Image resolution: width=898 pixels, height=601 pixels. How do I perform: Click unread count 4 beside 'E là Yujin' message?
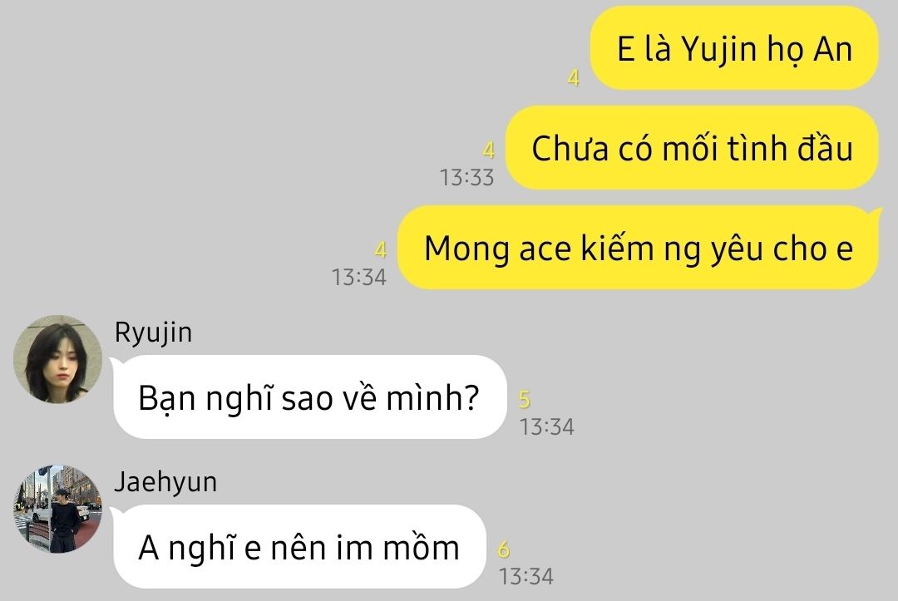(573, 78)
